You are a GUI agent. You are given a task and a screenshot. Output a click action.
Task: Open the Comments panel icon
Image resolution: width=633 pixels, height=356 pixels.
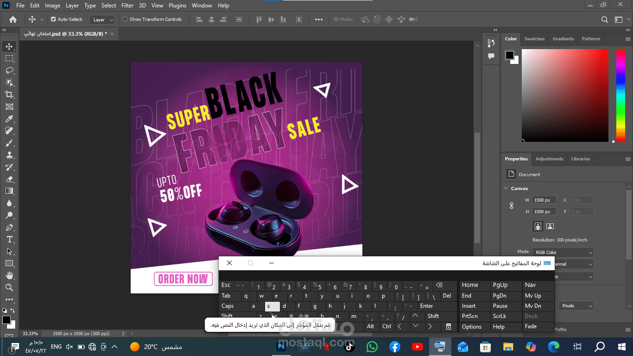click(491, 56)
